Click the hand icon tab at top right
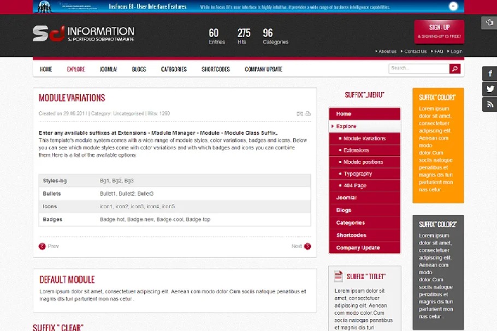The image size is (497, 331). (x=488, y=23)
